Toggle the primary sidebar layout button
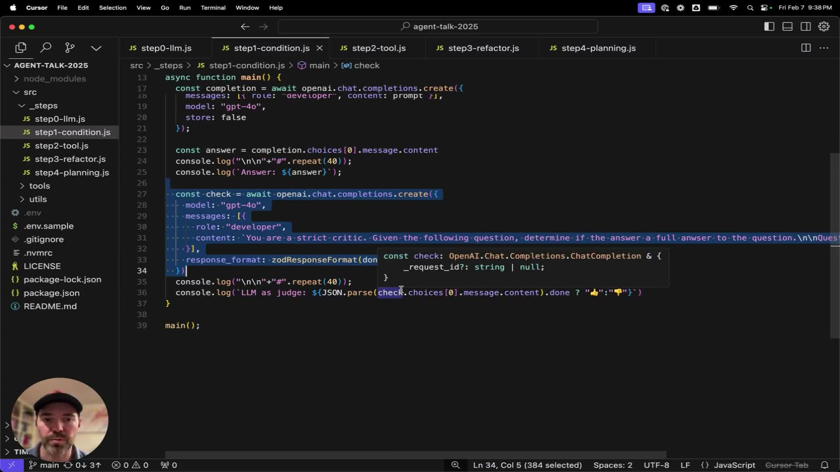Image resolution: width=840 pixels, height=472 pixels. pos(769,27)
